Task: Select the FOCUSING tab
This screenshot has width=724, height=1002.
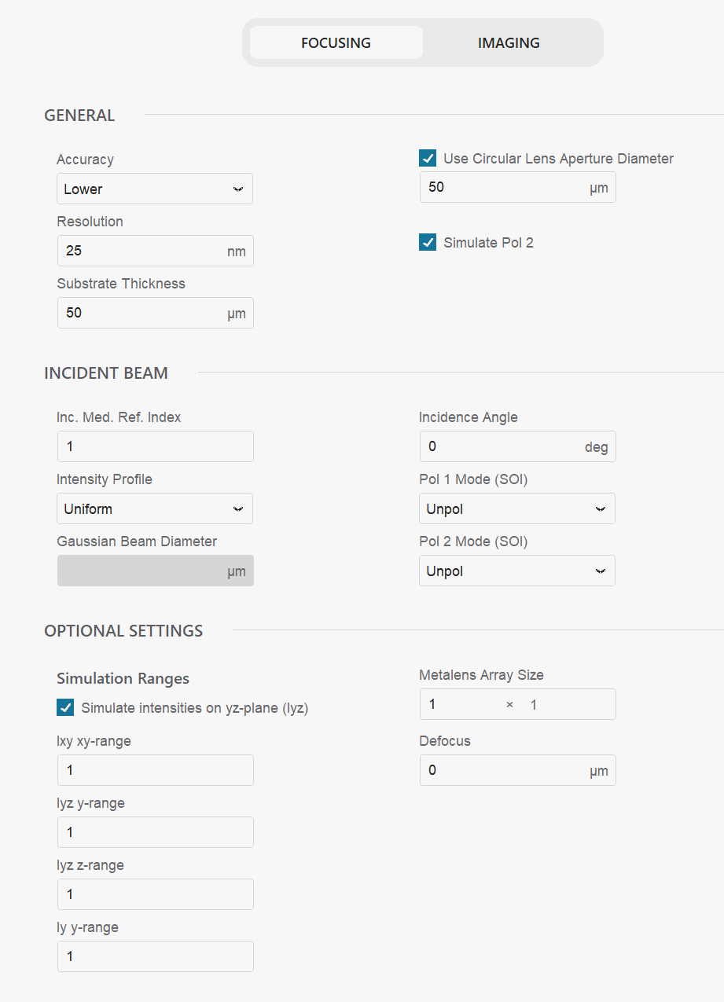Action: pos(336,43)
